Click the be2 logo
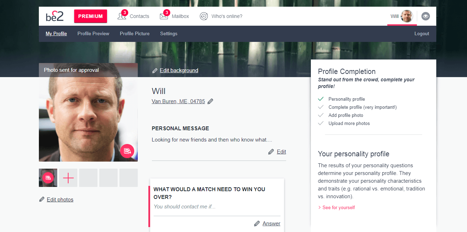The image size is (467, 232). tap(54, 16)
